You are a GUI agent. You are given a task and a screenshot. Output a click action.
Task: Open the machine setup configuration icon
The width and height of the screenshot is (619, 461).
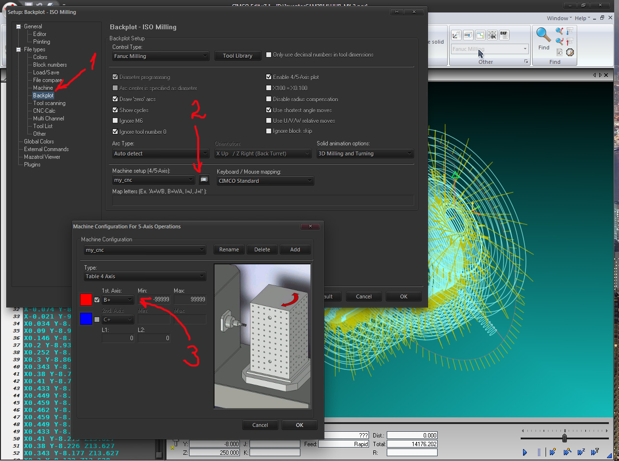click(x=204, y=179)
